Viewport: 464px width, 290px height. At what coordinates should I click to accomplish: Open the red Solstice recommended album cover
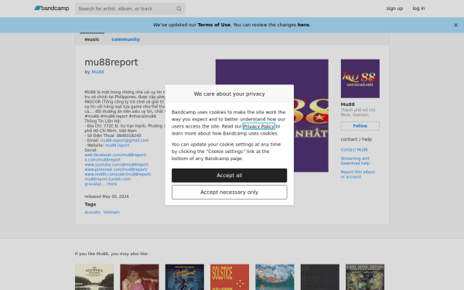[230, 277]
